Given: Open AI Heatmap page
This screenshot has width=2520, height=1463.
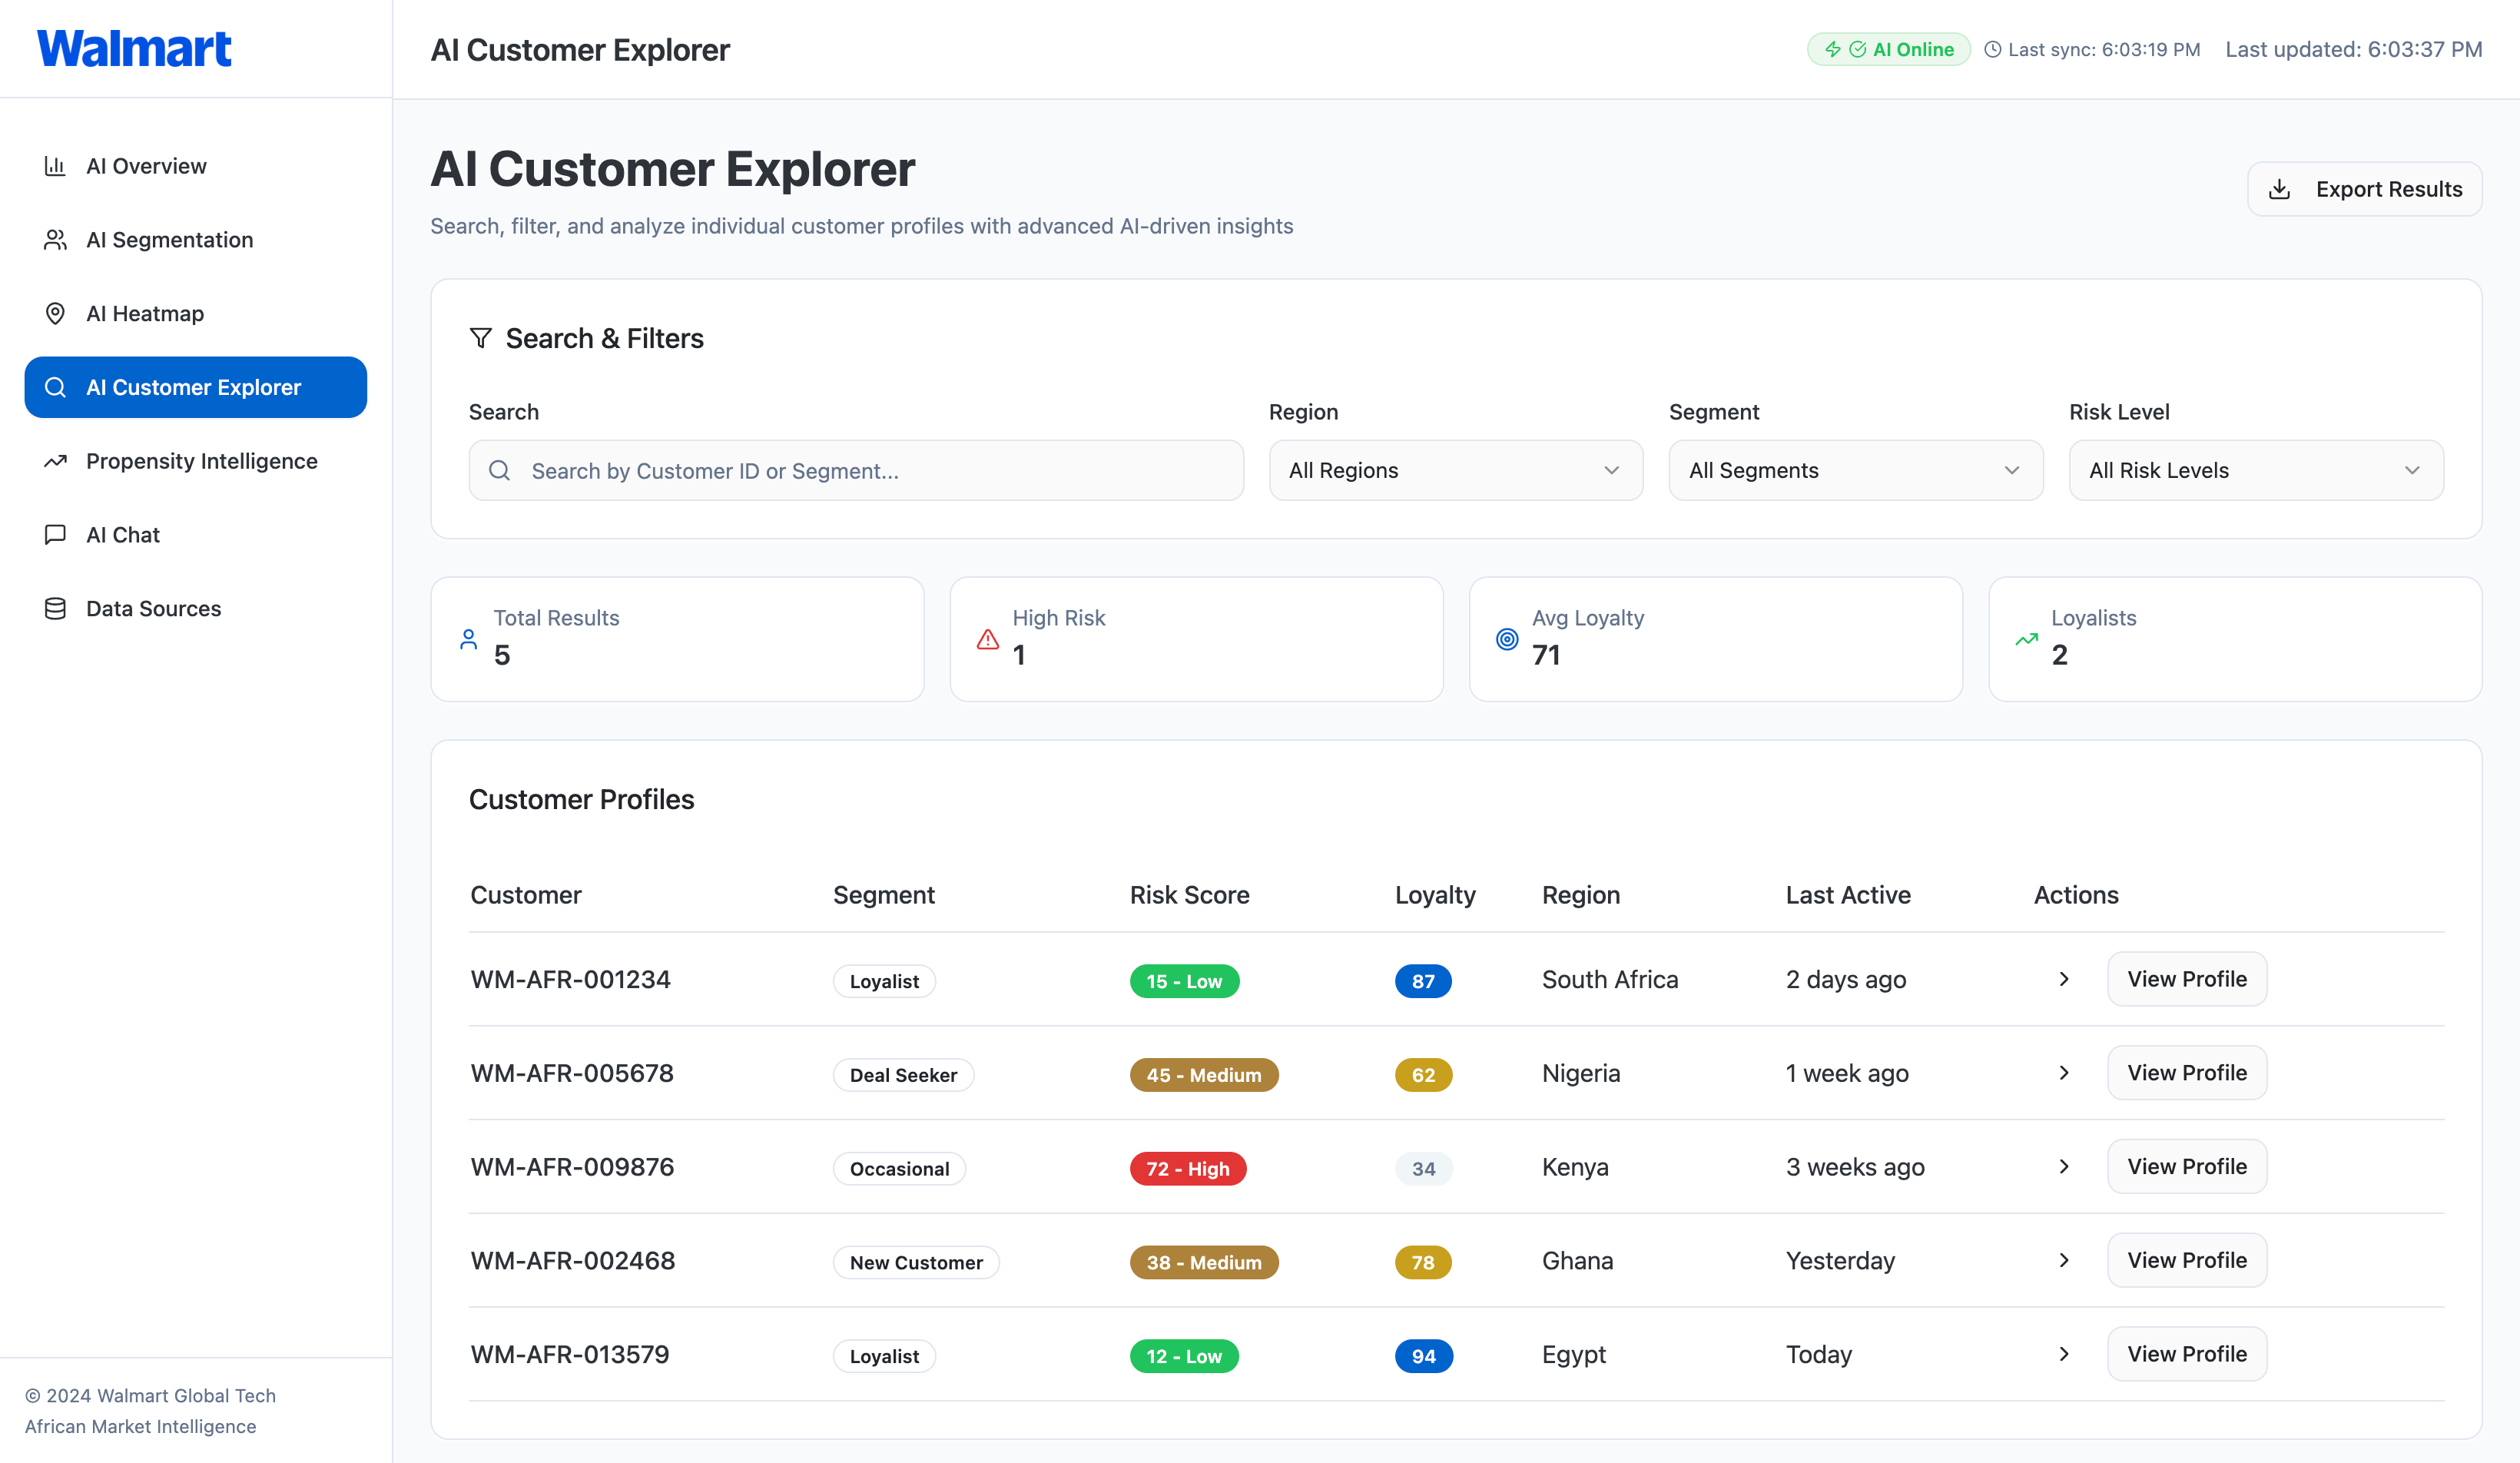Looking at the screenshot, I should (196, 314).
